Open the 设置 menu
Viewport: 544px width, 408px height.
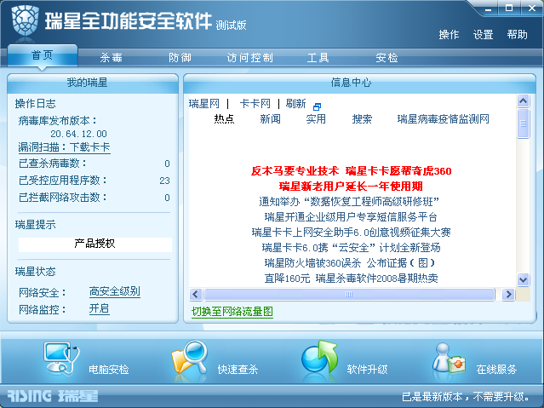coord(483,34)
